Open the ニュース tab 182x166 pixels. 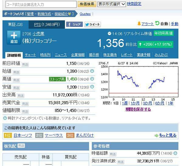click(x=61, y=55)
